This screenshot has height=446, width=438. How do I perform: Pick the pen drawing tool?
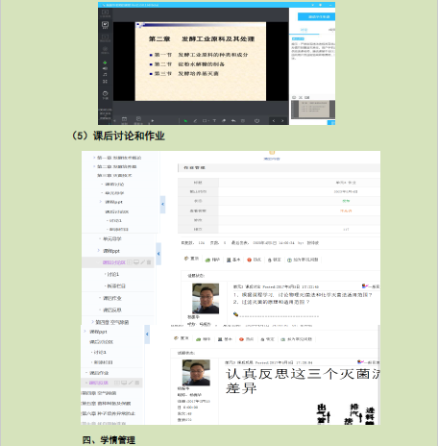pyautogui.click(x=195, y=121)
